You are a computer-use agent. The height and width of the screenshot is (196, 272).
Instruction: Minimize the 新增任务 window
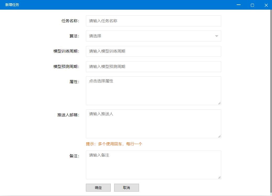tap(238, 5)
